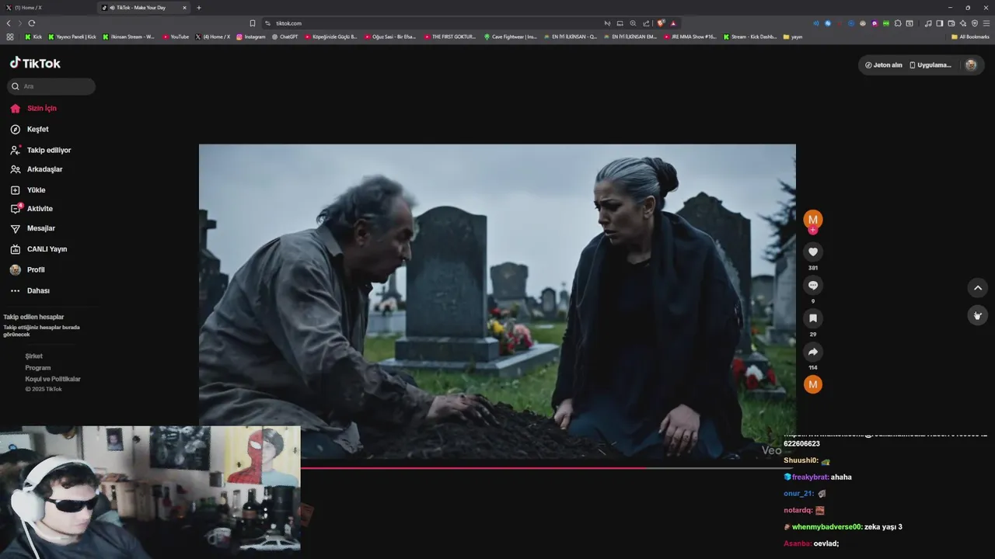The width and height of the screenshot is (995, 559).
Task: Bookmark this page icon near address bar
Action: pos(253,23)
